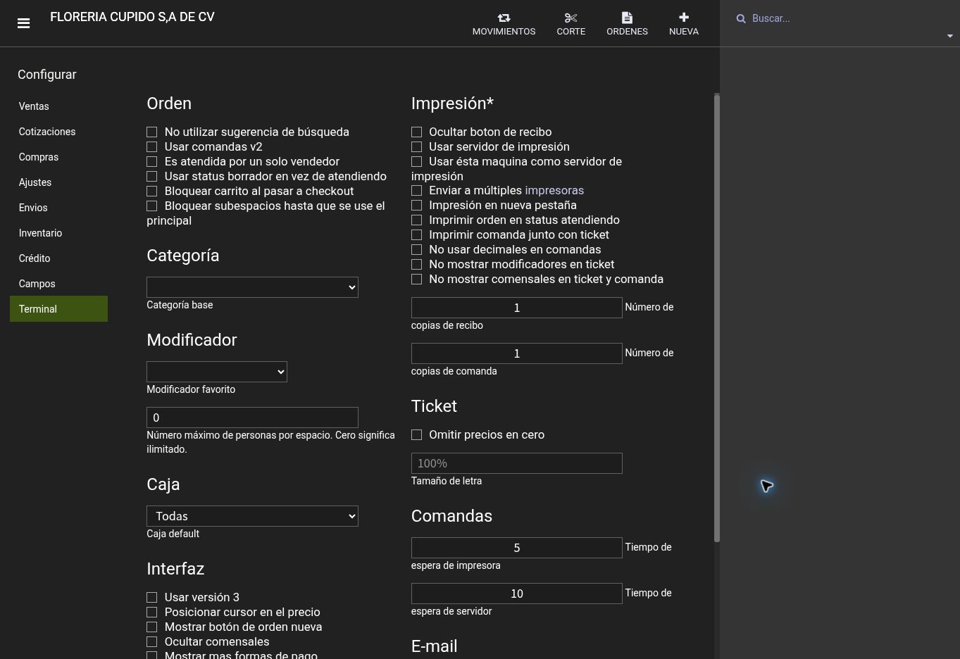Viewport: 960px width, 659px height.
Task: Open Movimientos from the top bar
Action: click(504, 24)
